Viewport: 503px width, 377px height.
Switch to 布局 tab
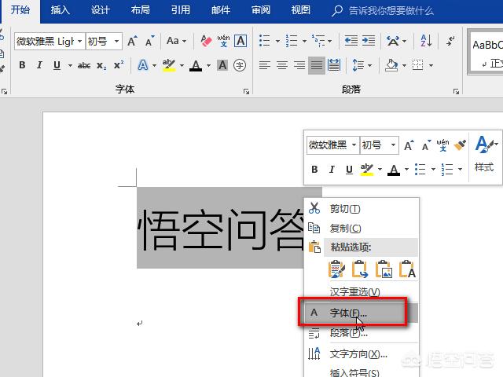click(141, 10)
